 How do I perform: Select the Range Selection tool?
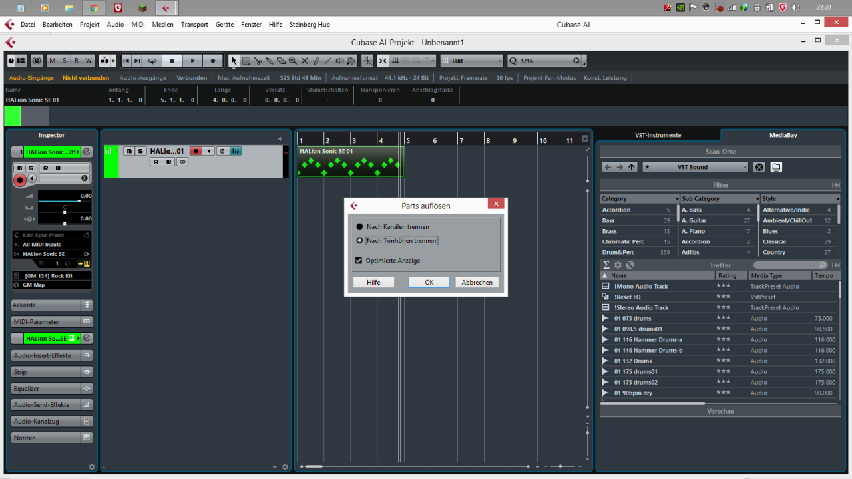246,61
